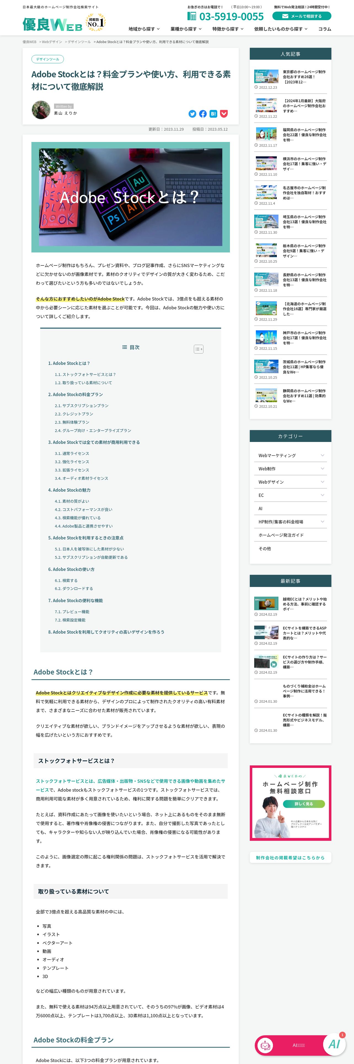Expand Webマーケティング category chevron
Screen dimensions: 354x1064
[322, 455]
